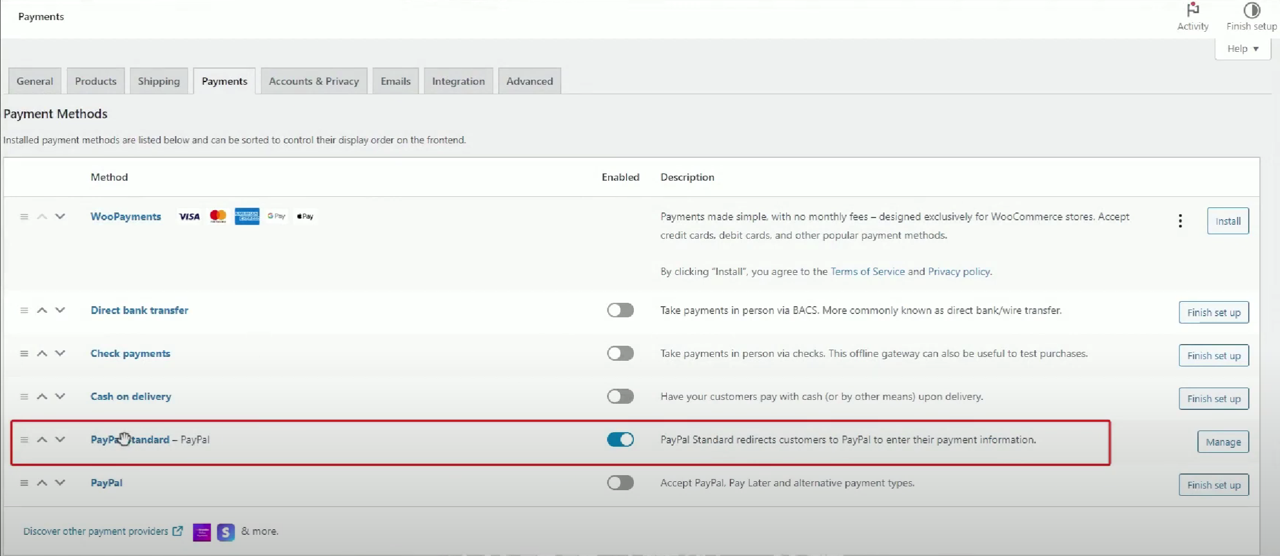
Task: Click the Stripe icon near payment providers link
Action: [226, 532]
